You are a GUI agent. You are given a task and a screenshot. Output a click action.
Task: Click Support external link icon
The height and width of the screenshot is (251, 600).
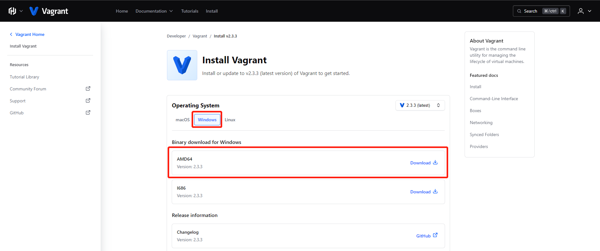click(x=88, y=101)
